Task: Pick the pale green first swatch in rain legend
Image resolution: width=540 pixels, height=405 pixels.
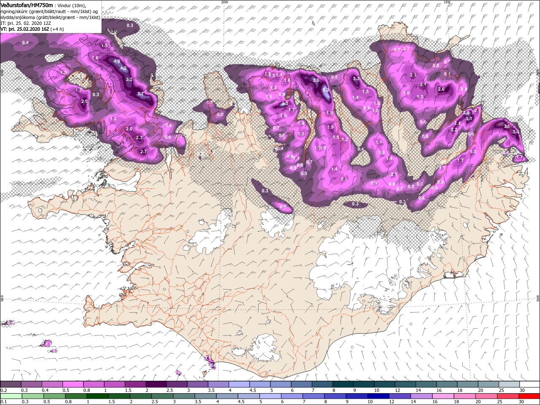Action: (11, 396)
